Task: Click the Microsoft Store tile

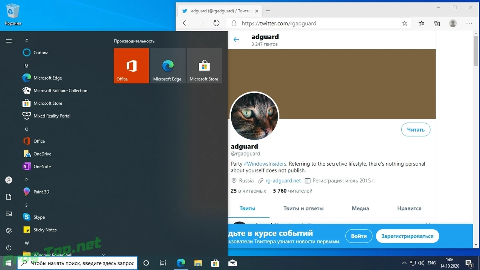Action: (x=204, y=66)
